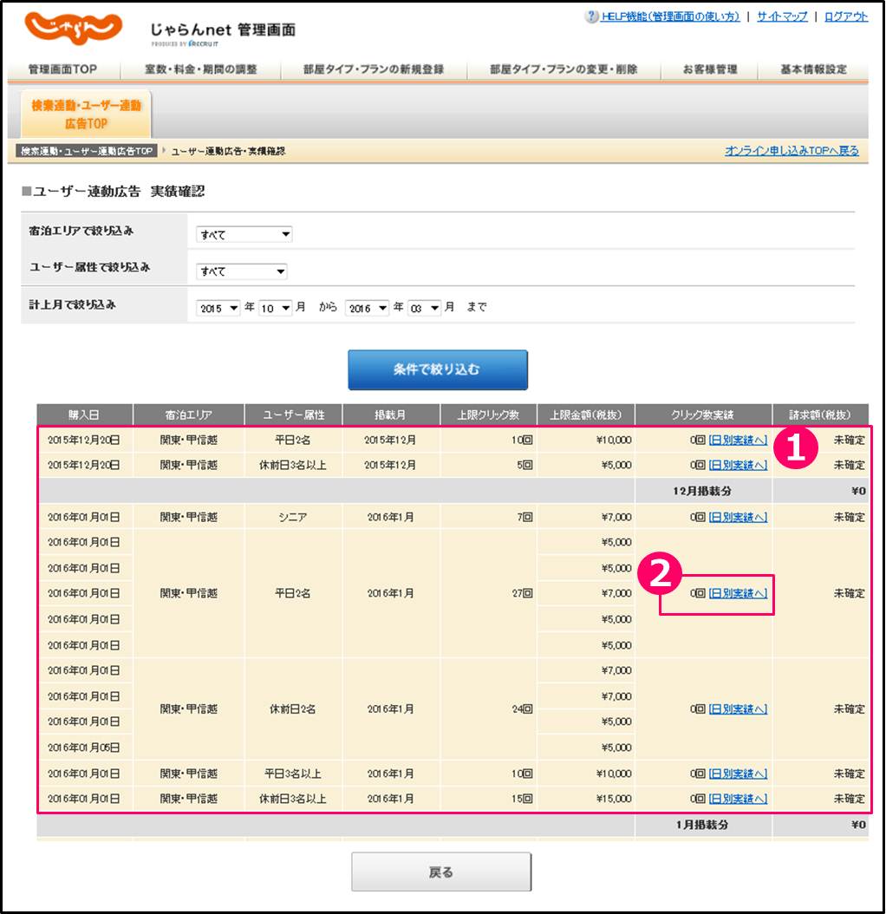Click the じゃらん orange logo

pyautogui.click(x=73, y=29)
